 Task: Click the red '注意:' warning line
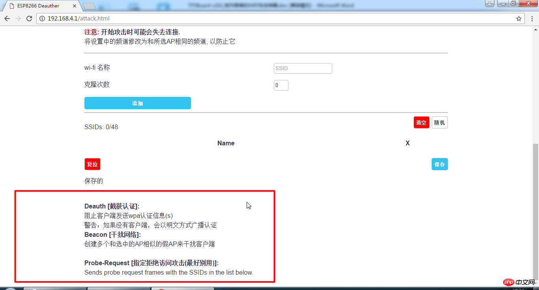[x=132, y=32]
